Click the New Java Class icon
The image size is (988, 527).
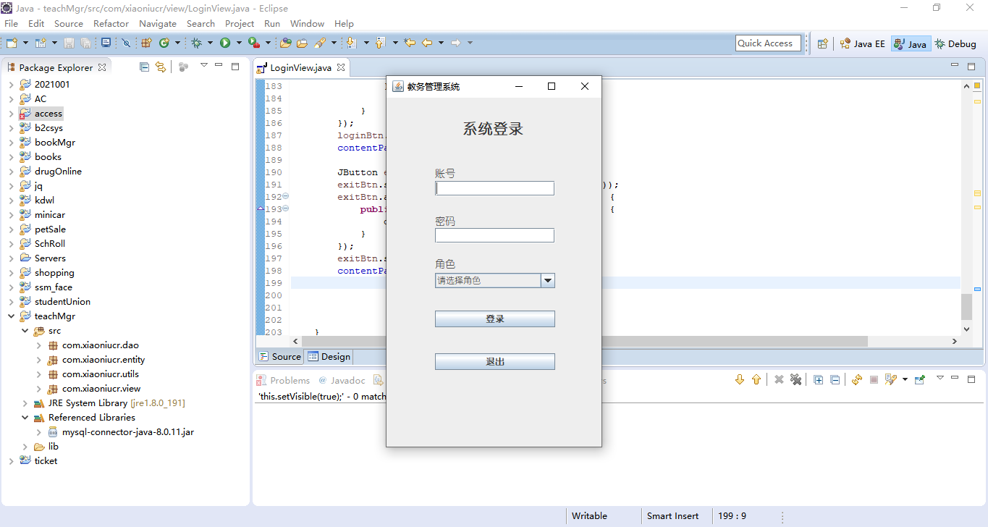pyautogui.click(x=164, y=43)
